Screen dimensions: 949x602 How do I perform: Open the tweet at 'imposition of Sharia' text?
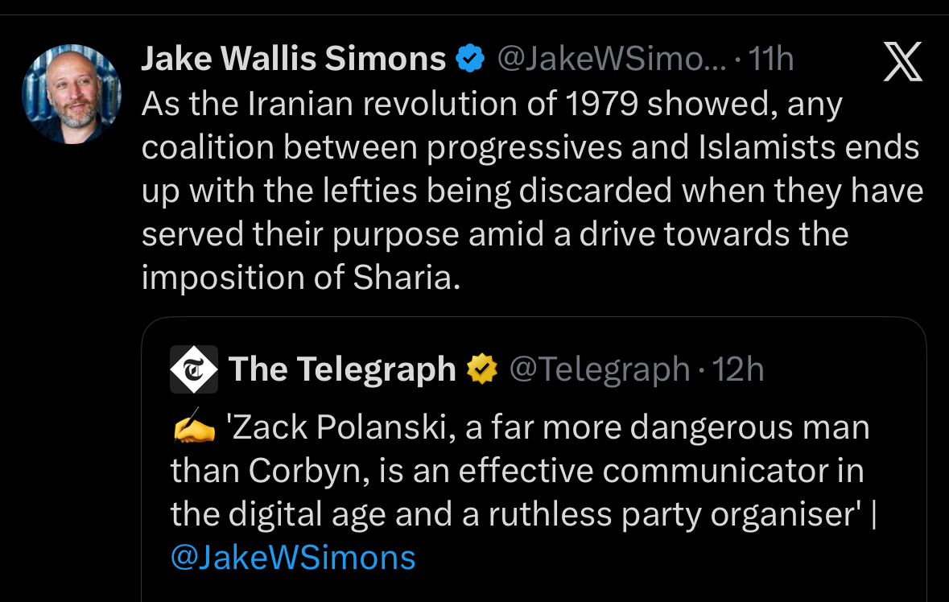(x=301, y=278)
